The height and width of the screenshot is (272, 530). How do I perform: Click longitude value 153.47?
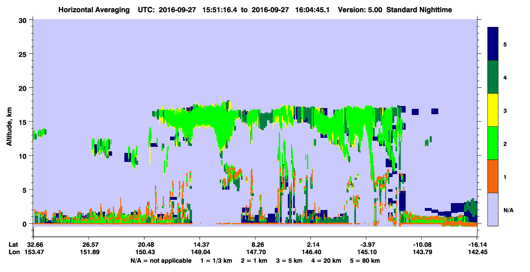33,252
